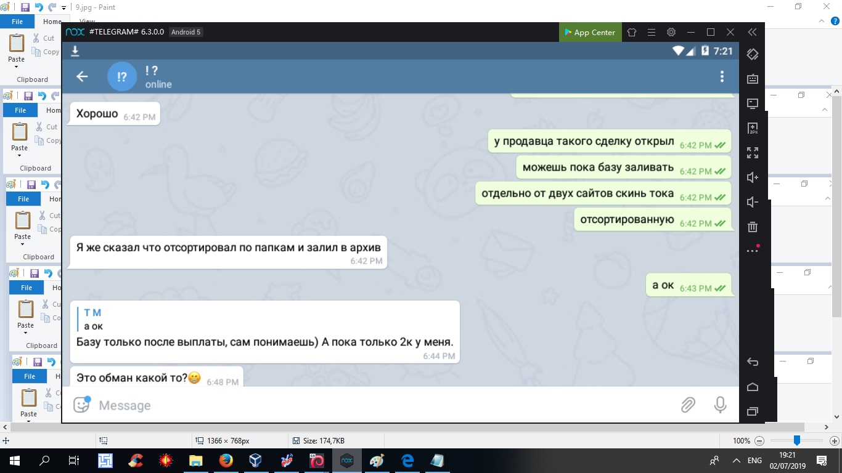Attach a file with the paperclip icon

(x=687, y=405)
